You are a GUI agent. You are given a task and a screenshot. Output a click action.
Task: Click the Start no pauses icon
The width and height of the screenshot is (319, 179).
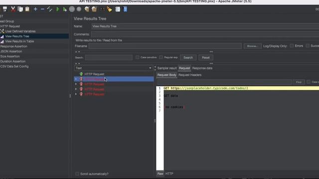click(x=65, y=9)
